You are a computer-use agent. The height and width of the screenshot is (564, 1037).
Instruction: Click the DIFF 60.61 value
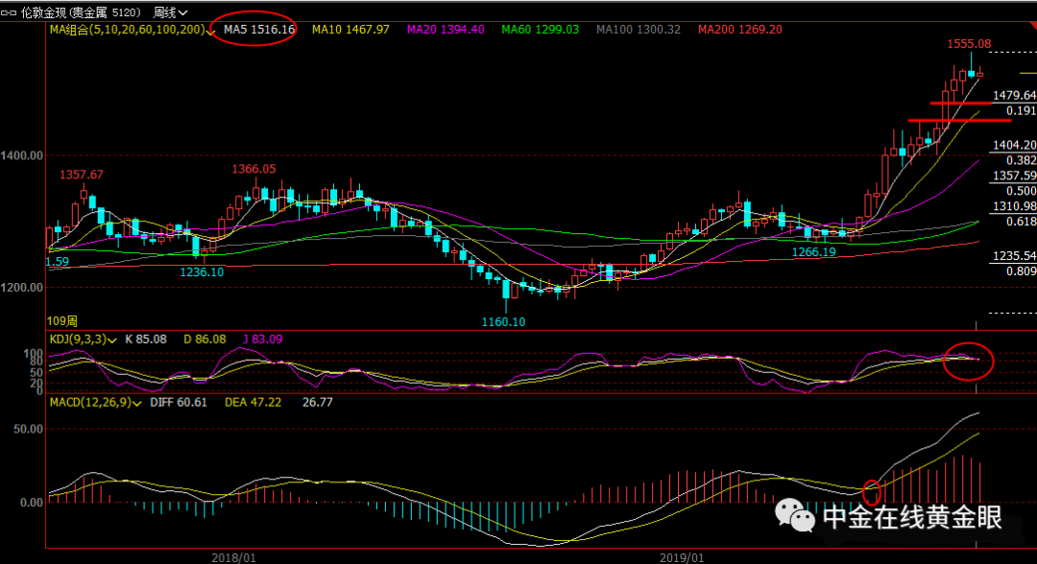[179, 402]
